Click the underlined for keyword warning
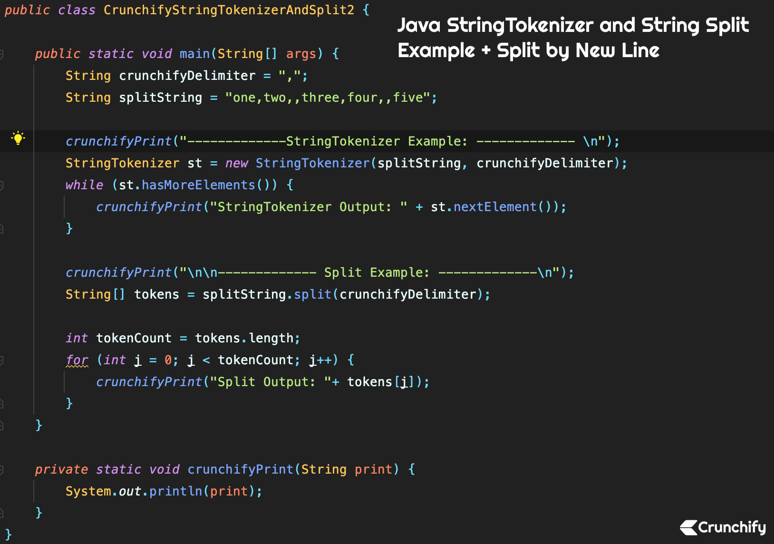Viewport: 774px width, 544px height. click(x=77, y=360)
